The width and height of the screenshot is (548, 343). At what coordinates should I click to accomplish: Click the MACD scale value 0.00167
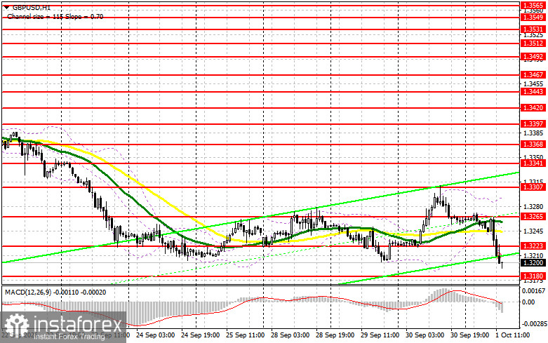coord(533,290)
